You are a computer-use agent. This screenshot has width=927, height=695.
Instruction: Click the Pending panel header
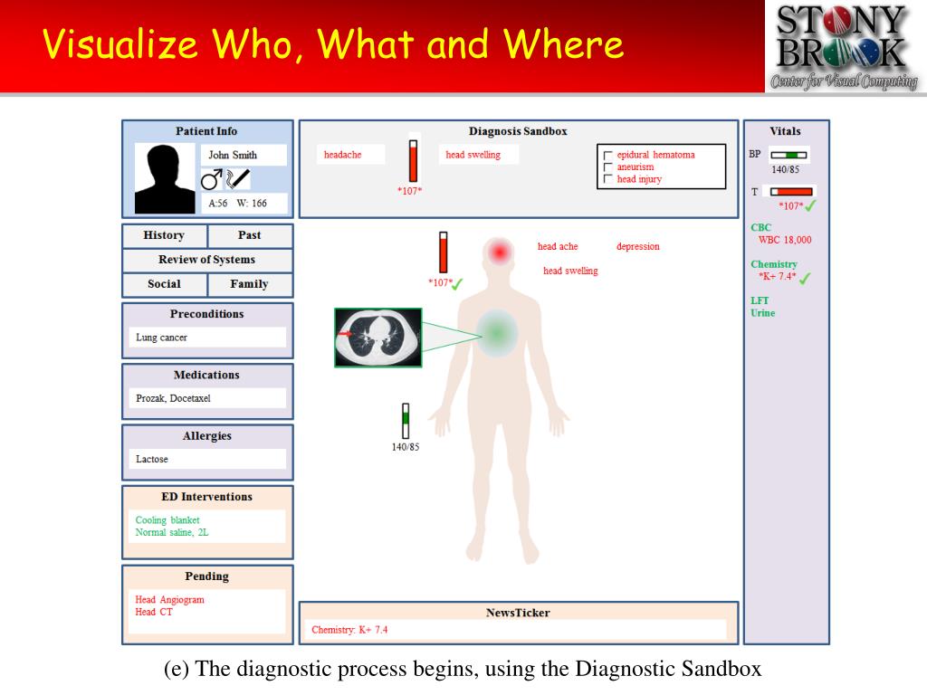(x=207, y=576)
